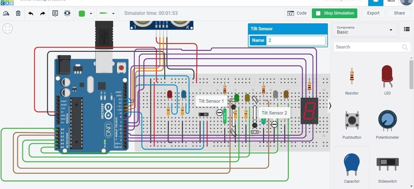This screenshot has height=189, width=414.
Task: Select the green color swatch
Action: [82, 13]
